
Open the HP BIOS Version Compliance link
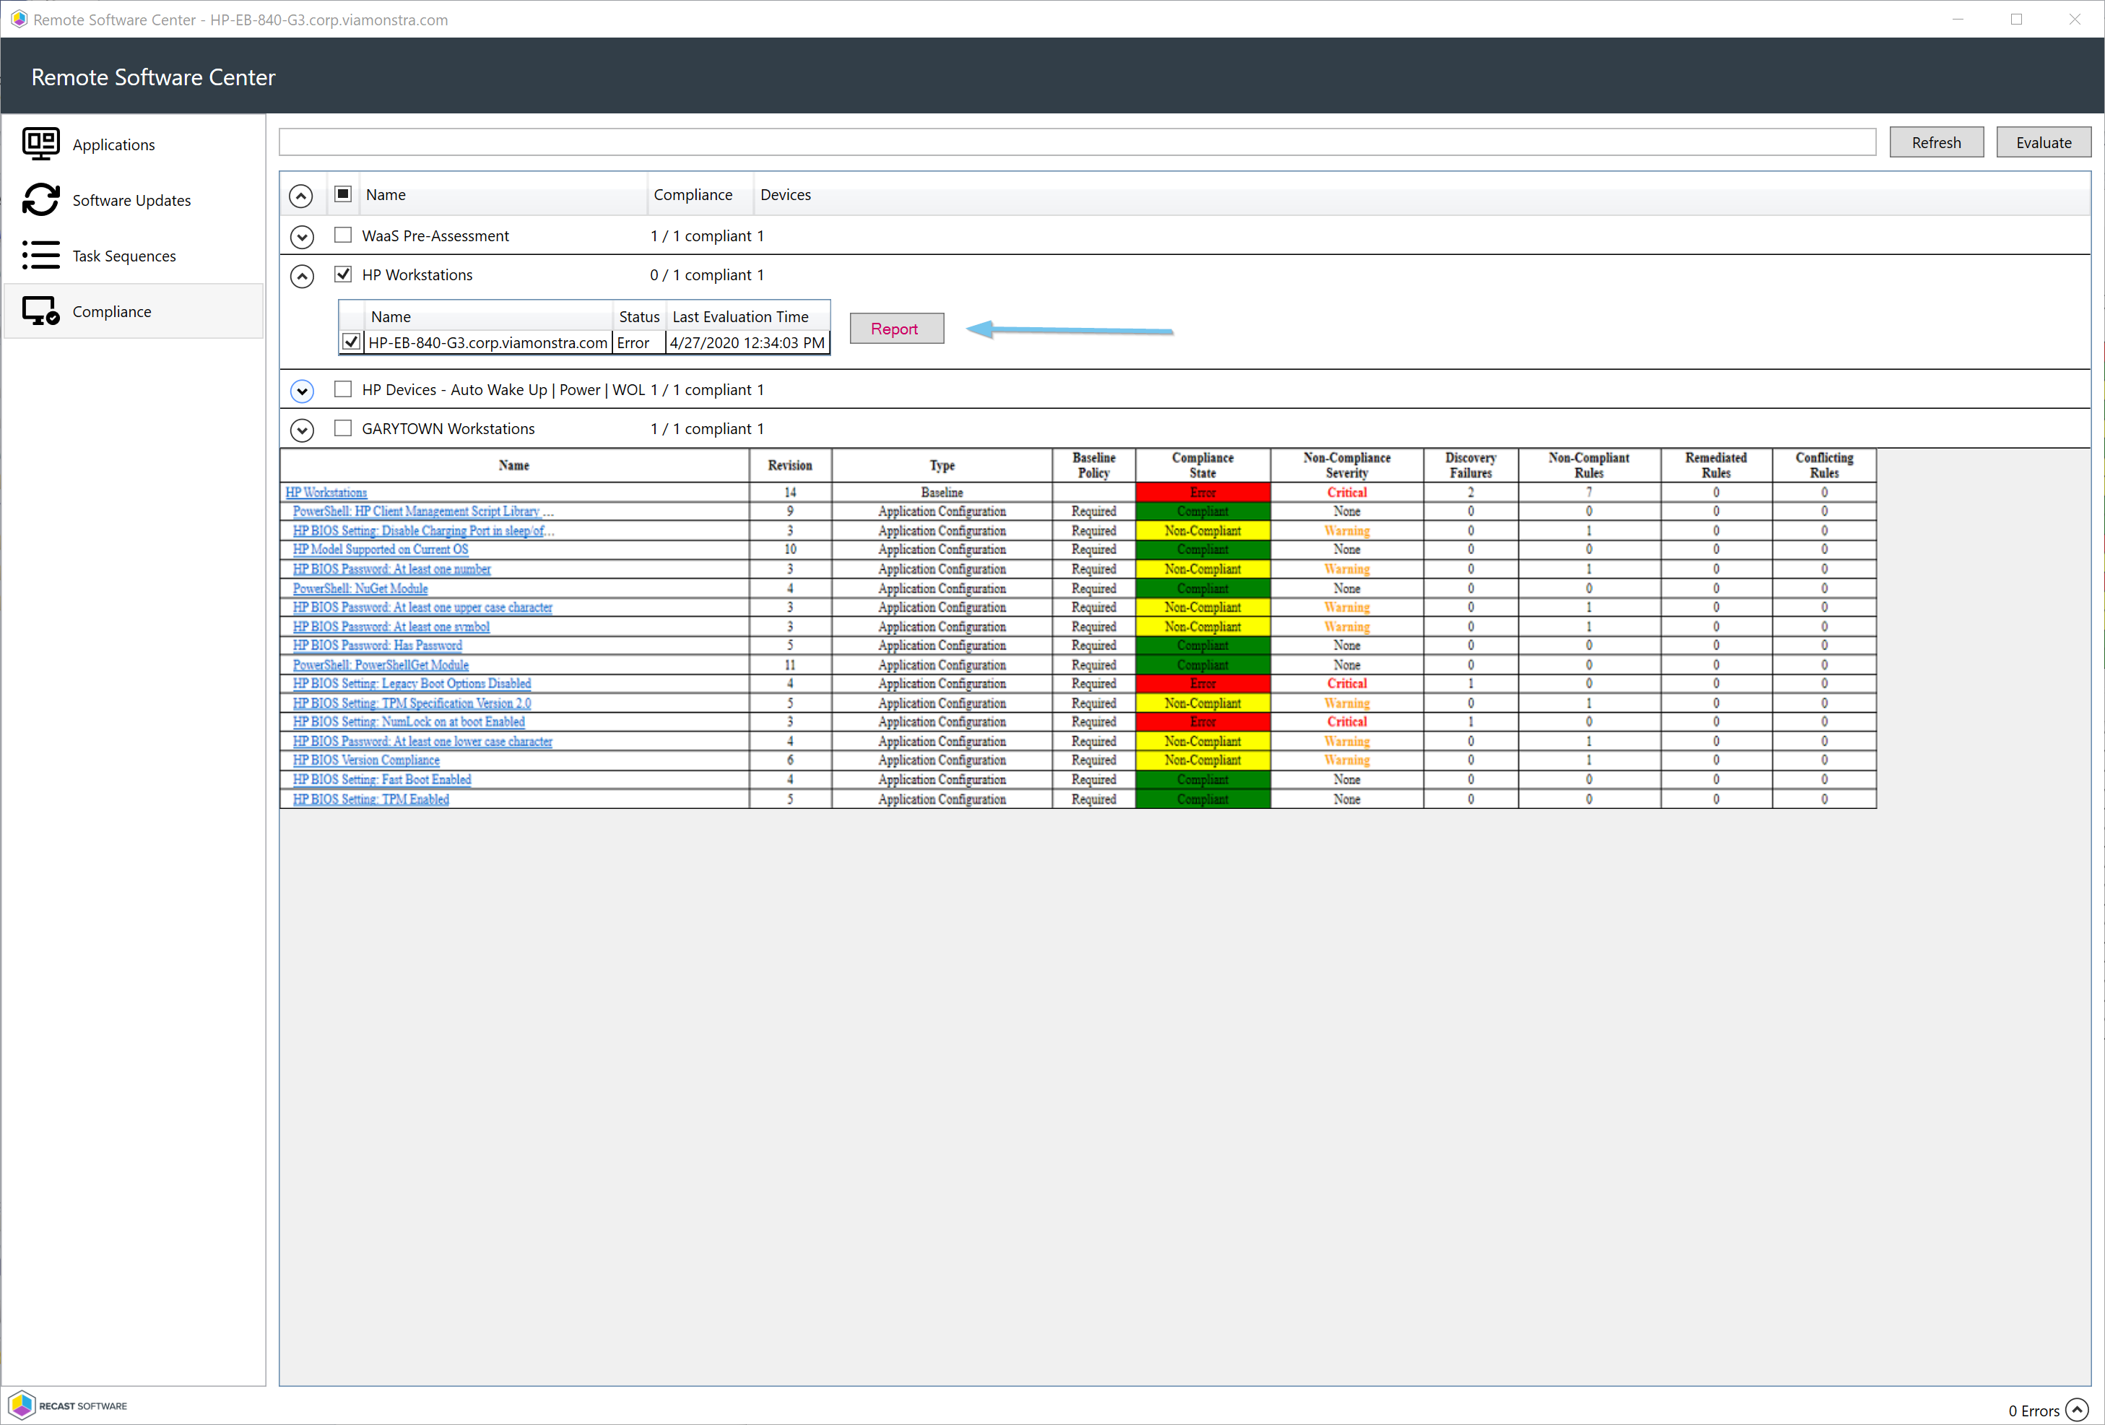(x=366, y=760)
